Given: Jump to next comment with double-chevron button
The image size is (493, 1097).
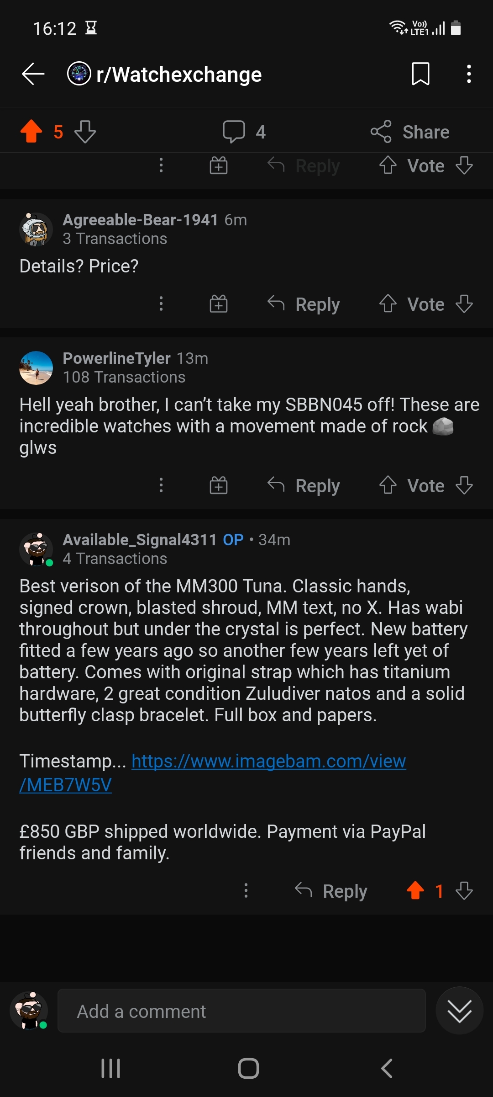Looking at the screenshot, I should [459, 1011].
